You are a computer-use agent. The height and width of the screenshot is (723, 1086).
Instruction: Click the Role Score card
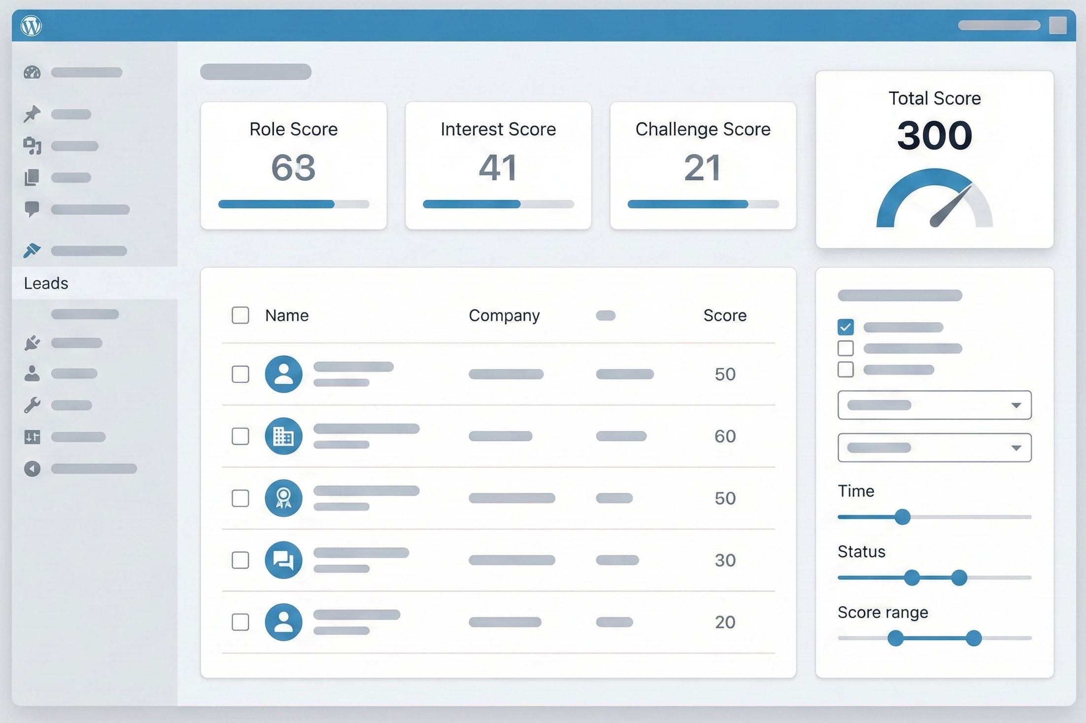pos(294,165)
